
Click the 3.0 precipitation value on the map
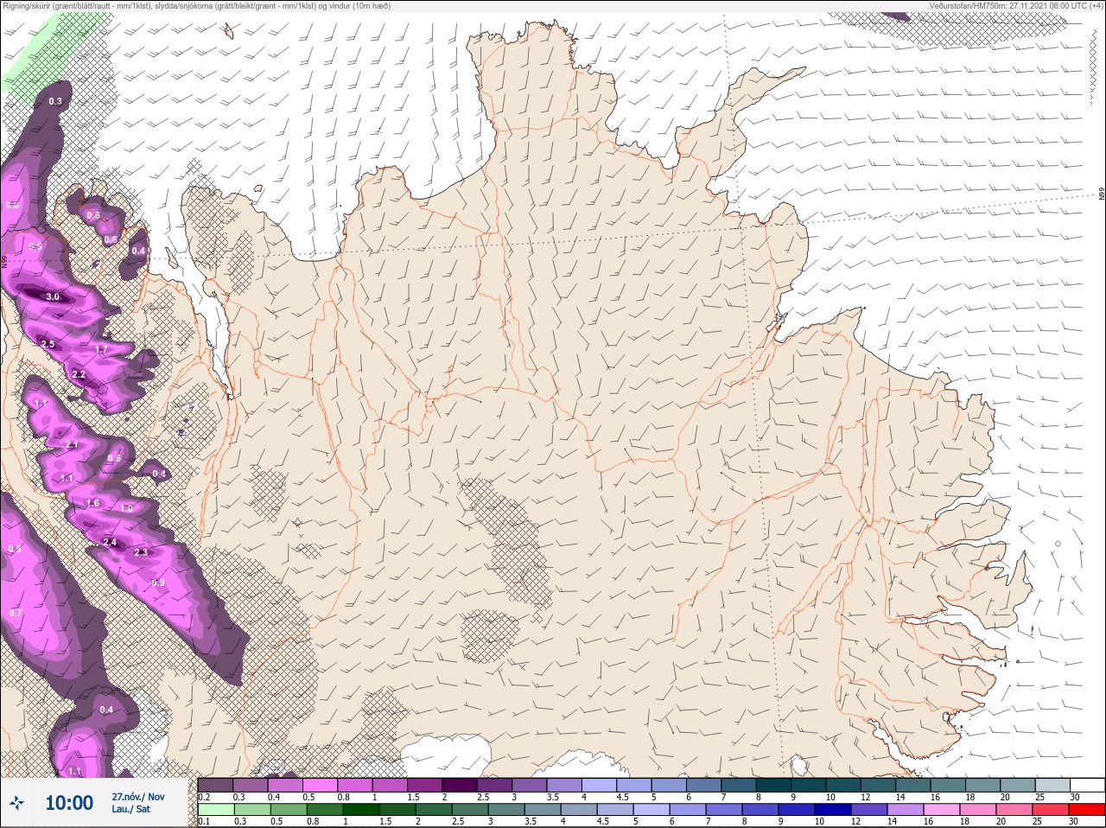click(x=53, y=296)
